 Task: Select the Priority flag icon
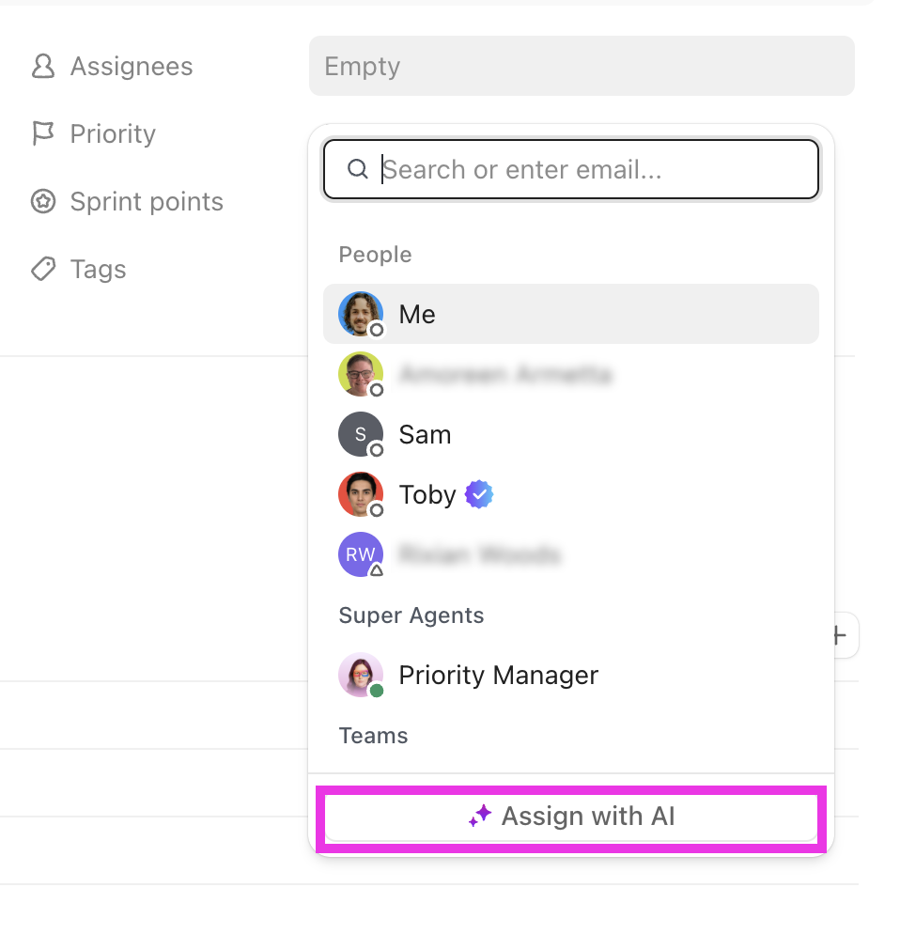click(x=43, y=133)
